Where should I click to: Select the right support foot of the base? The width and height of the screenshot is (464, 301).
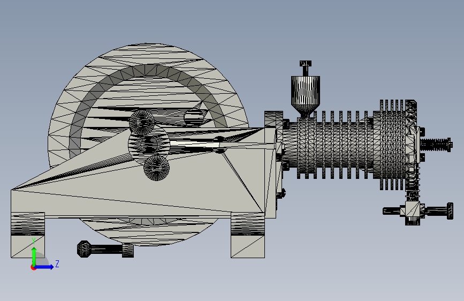[248, 235]
